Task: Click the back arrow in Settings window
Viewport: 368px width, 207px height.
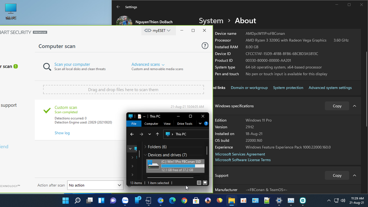Action: tap(118, 7)
